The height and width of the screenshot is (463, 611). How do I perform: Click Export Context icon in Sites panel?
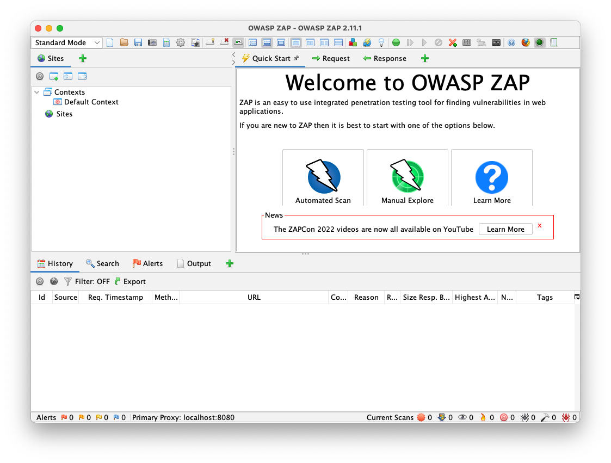click(82, 76)
